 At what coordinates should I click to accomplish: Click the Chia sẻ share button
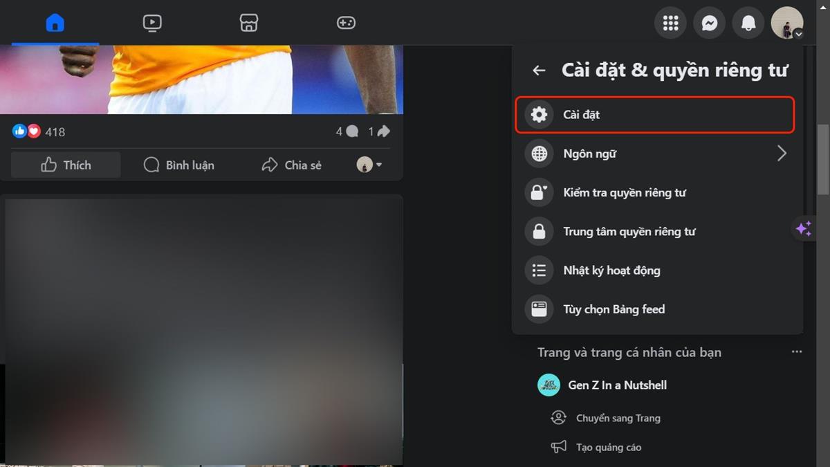(x=291, y=165)
